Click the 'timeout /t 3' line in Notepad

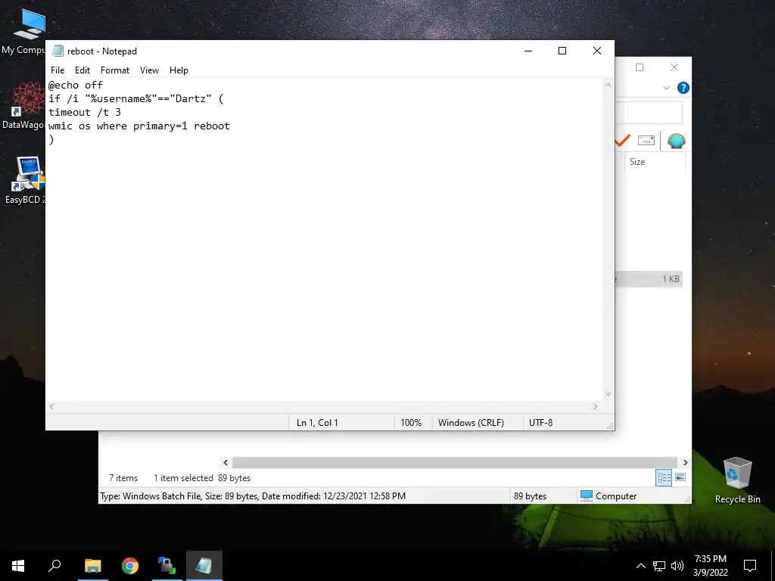tap(85, 112)
